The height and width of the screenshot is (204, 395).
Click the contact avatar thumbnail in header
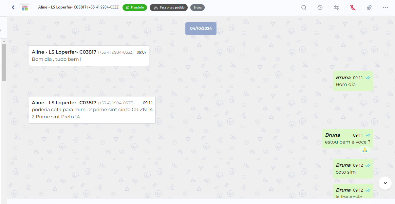coord(25,8)
